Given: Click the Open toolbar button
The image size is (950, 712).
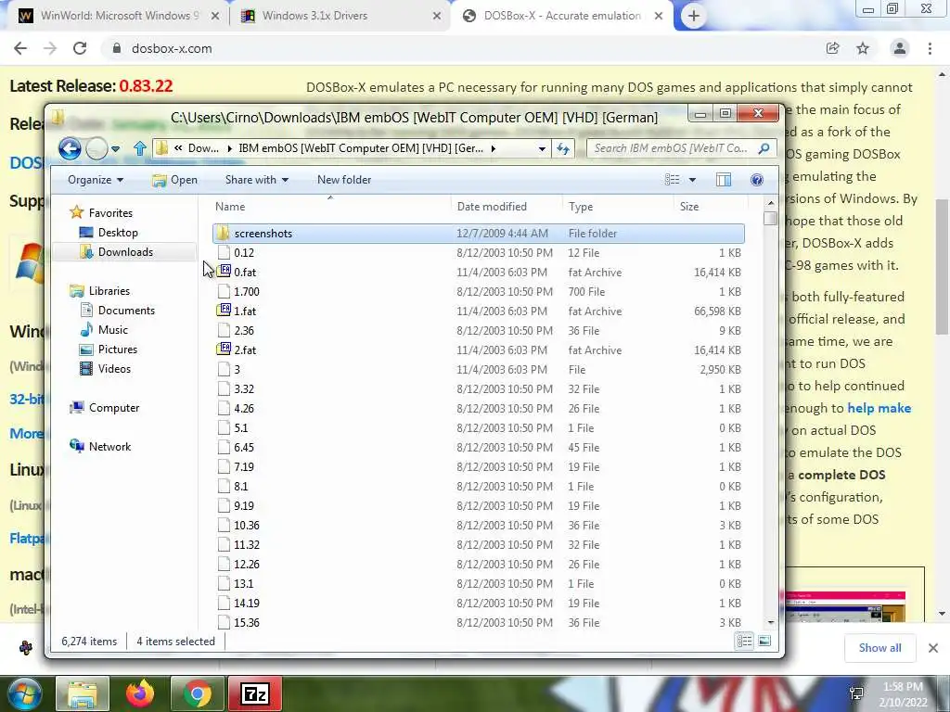Looking at the screenshot, I should (x=175, y=180).
